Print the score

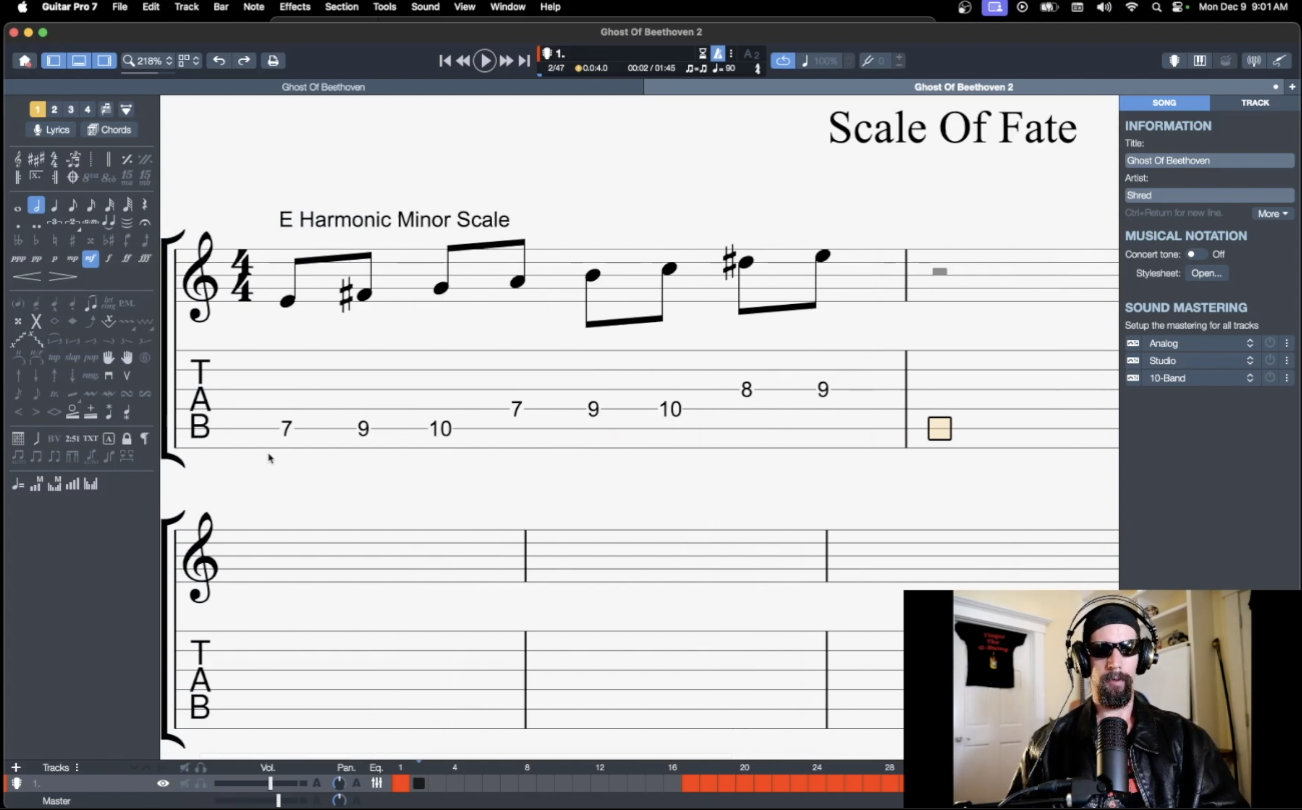coord(273,61)
